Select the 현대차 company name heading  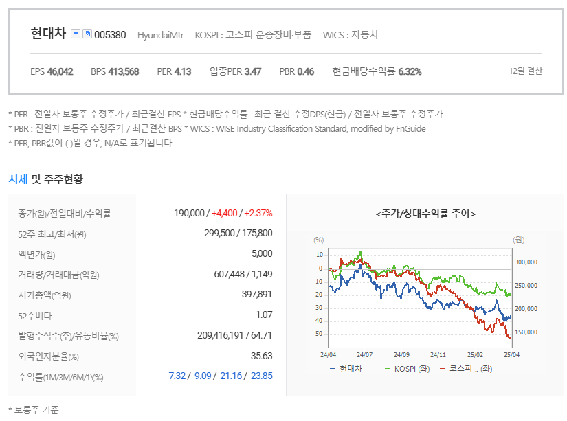click(x=48, y=34)
